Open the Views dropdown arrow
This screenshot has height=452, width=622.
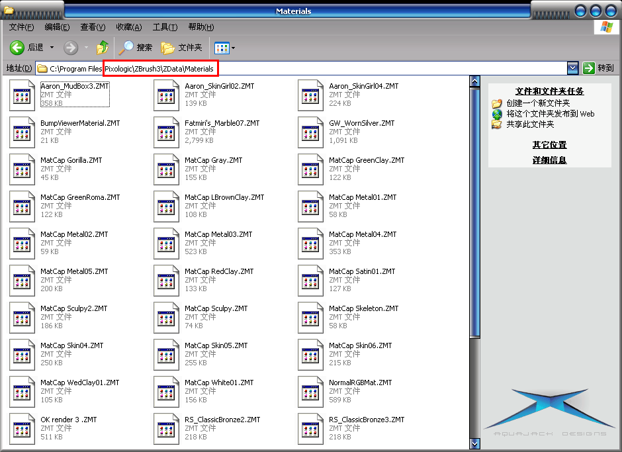233,48
